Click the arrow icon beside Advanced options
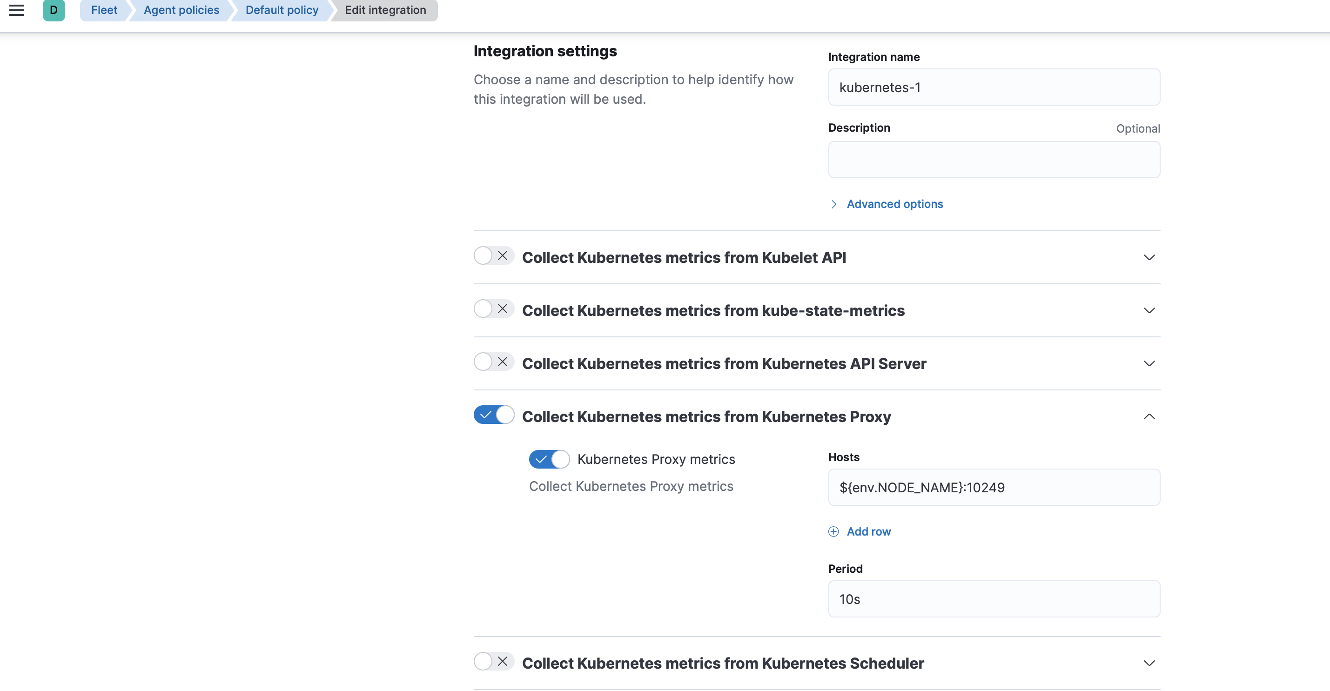The image size is (1330, 691). click(x=833, y=204)
